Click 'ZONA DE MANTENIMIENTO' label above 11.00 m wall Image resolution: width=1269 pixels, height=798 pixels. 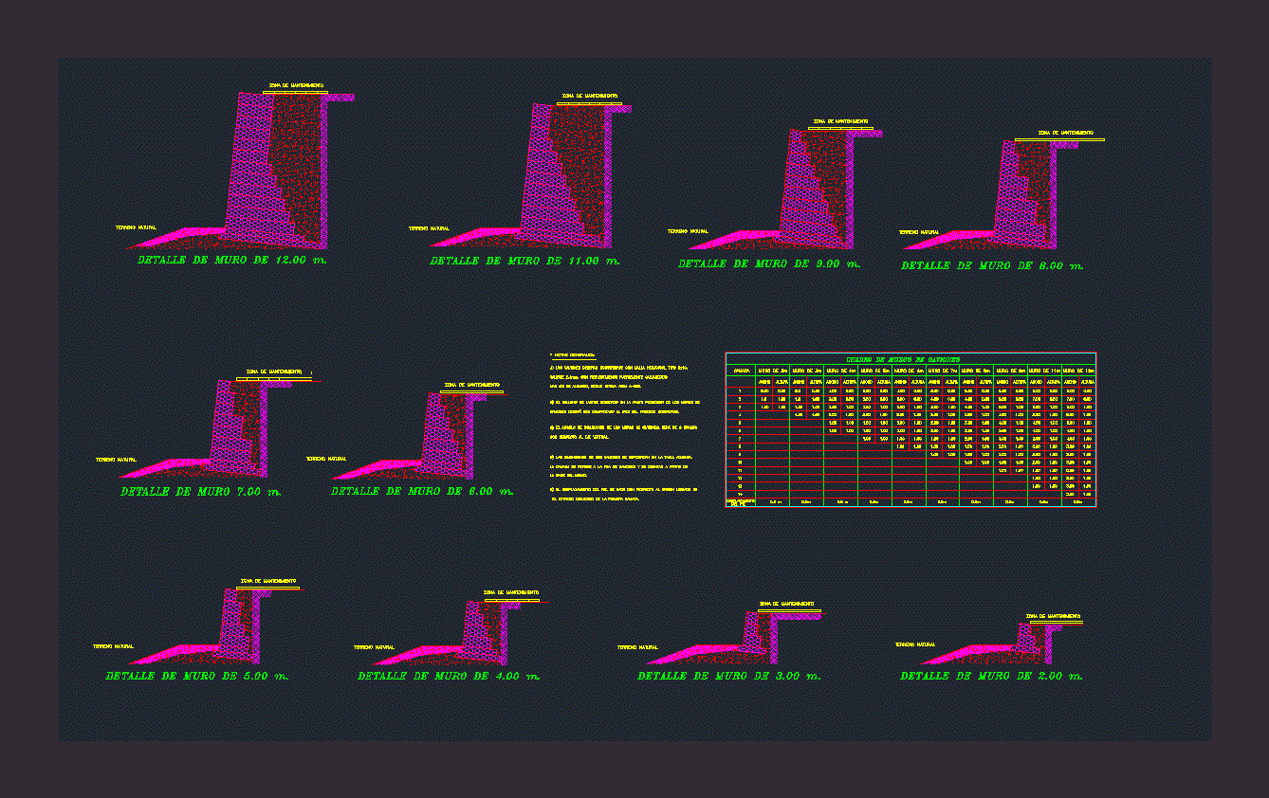pyautogui.click(x=590, y=96)
